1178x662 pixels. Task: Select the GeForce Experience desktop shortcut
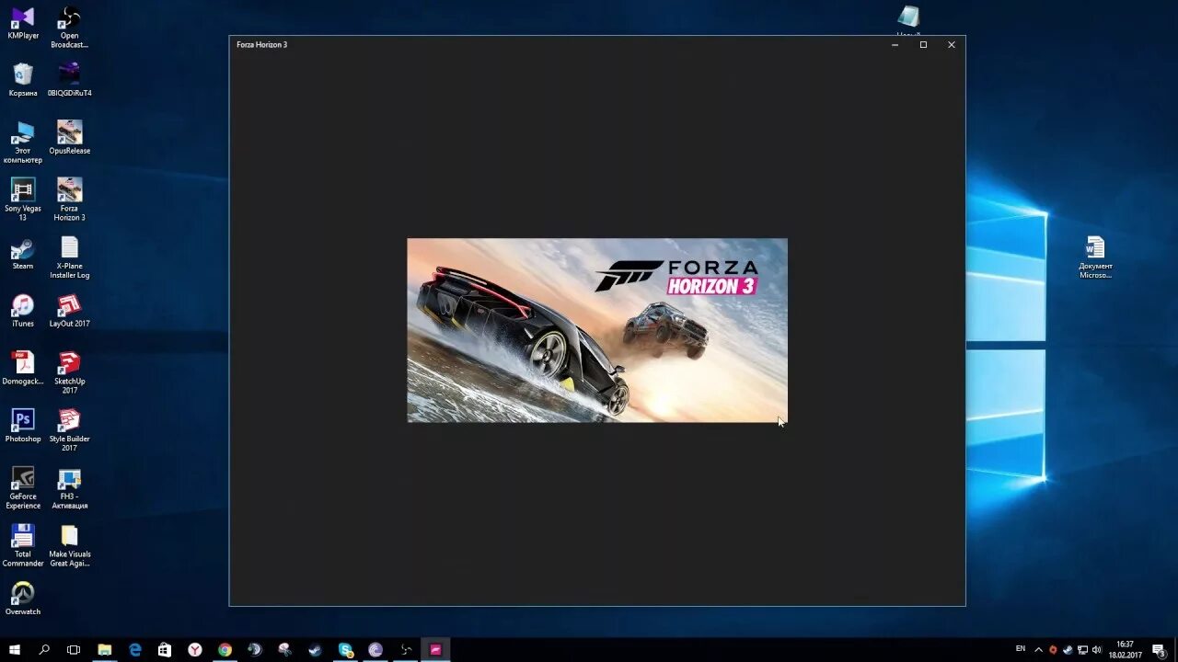(x=23, y=488)
